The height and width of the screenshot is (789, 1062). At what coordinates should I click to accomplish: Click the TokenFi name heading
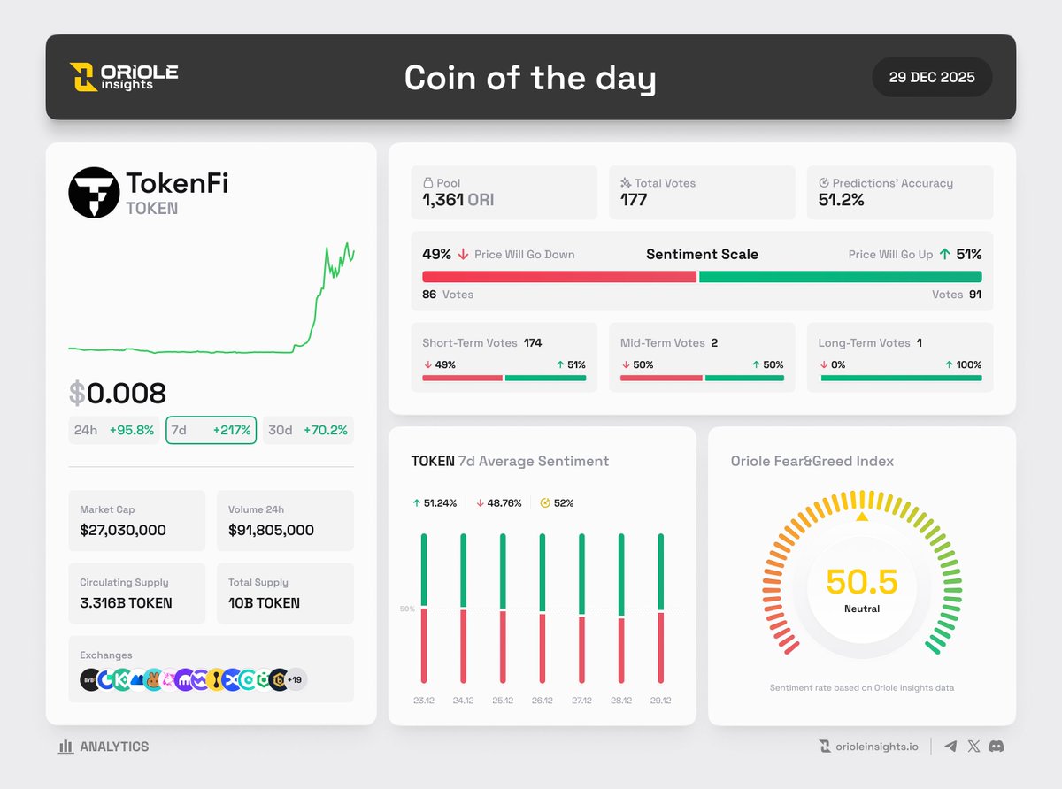[x=177, y=183]
